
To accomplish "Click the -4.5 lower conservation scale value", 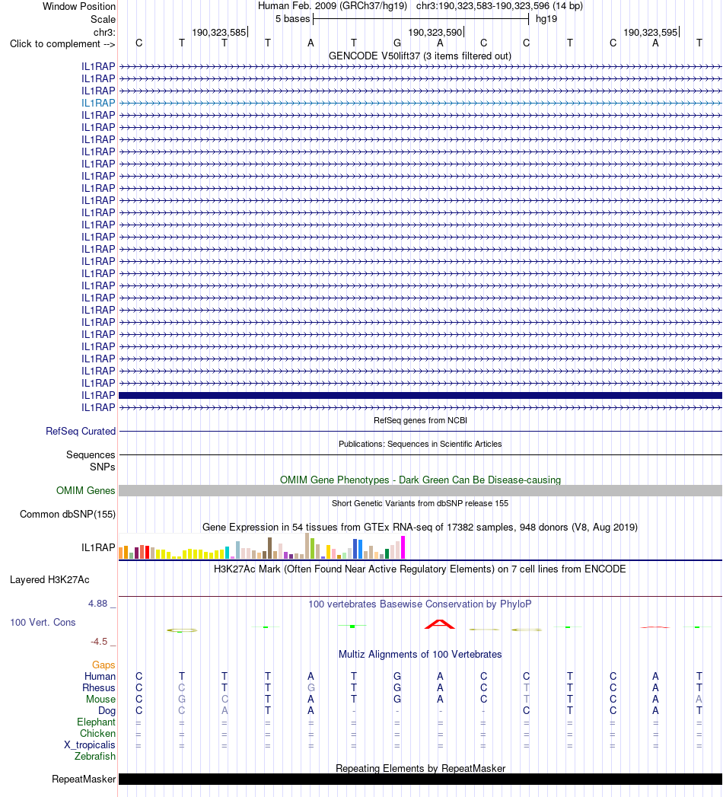I will click(99, 642).
